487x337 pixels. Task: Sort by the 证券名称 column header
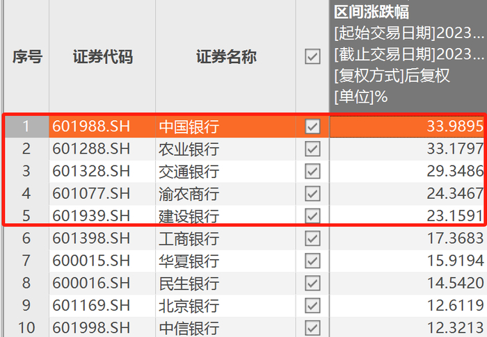pos(226,57)
